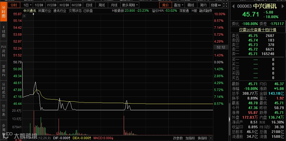This screenshot has height=141, width=286.
Task: Switch to 简约 simple view
Action: [x=203, y=5]
